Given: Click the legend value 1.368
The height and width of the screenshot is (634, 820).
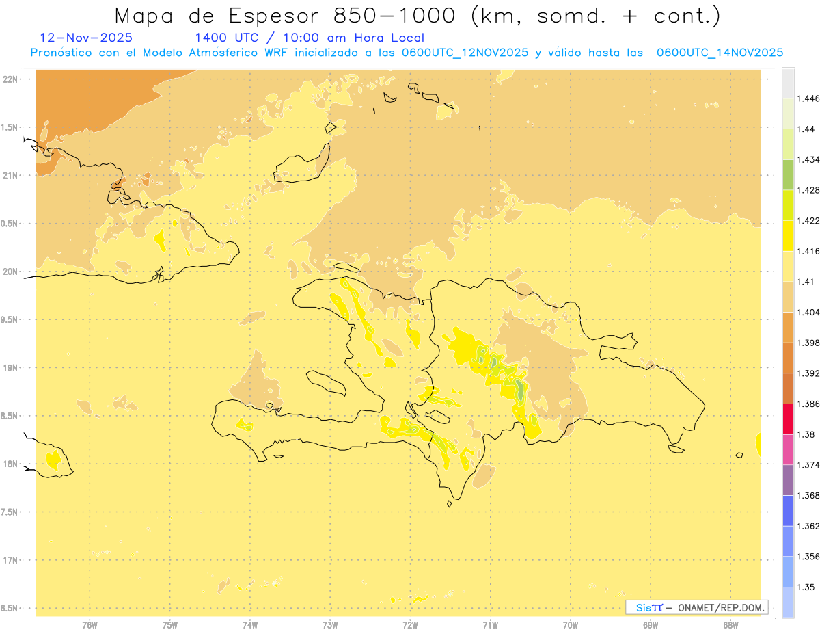Looking at the screenshot, I should click(808, 495).
